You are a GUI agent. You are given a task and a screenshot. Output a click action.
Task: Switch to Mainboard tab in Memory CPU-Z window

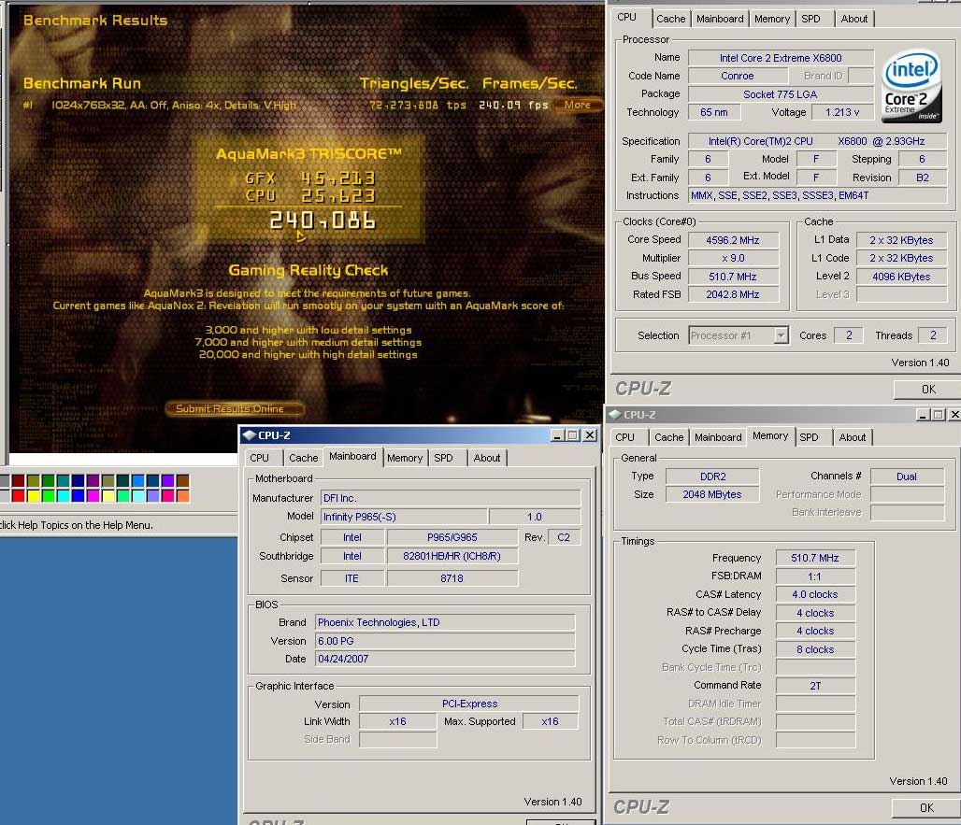718,437
